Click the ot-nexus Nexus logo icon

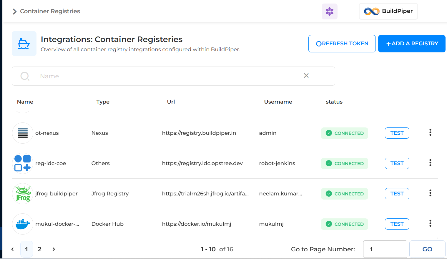(x=23, y=133)
